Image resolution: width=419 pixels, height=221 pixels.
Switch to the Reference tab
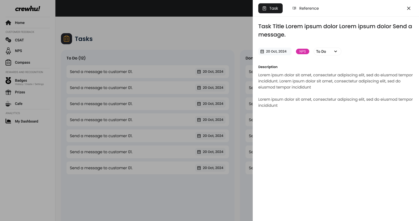(306, 8)
